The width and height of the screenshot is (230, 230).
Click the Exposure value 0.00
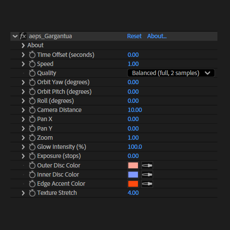[x=133, y=156]
